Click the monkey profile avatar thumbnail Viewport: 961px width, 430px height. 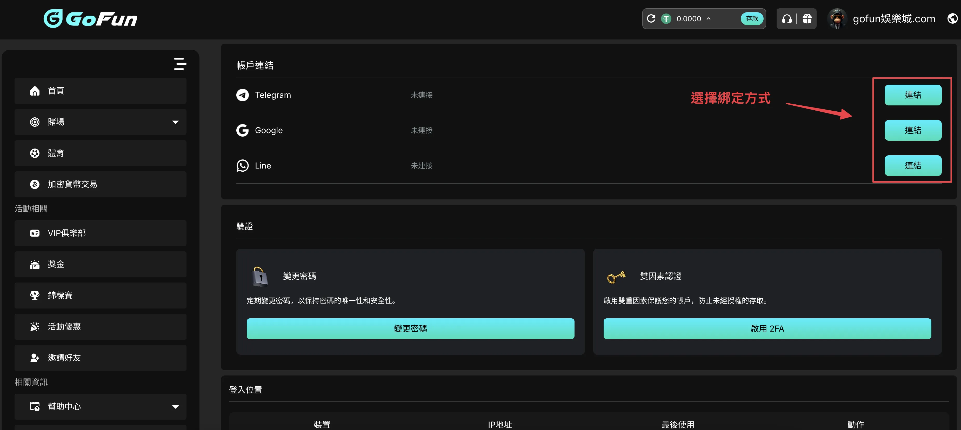(837, 19)
